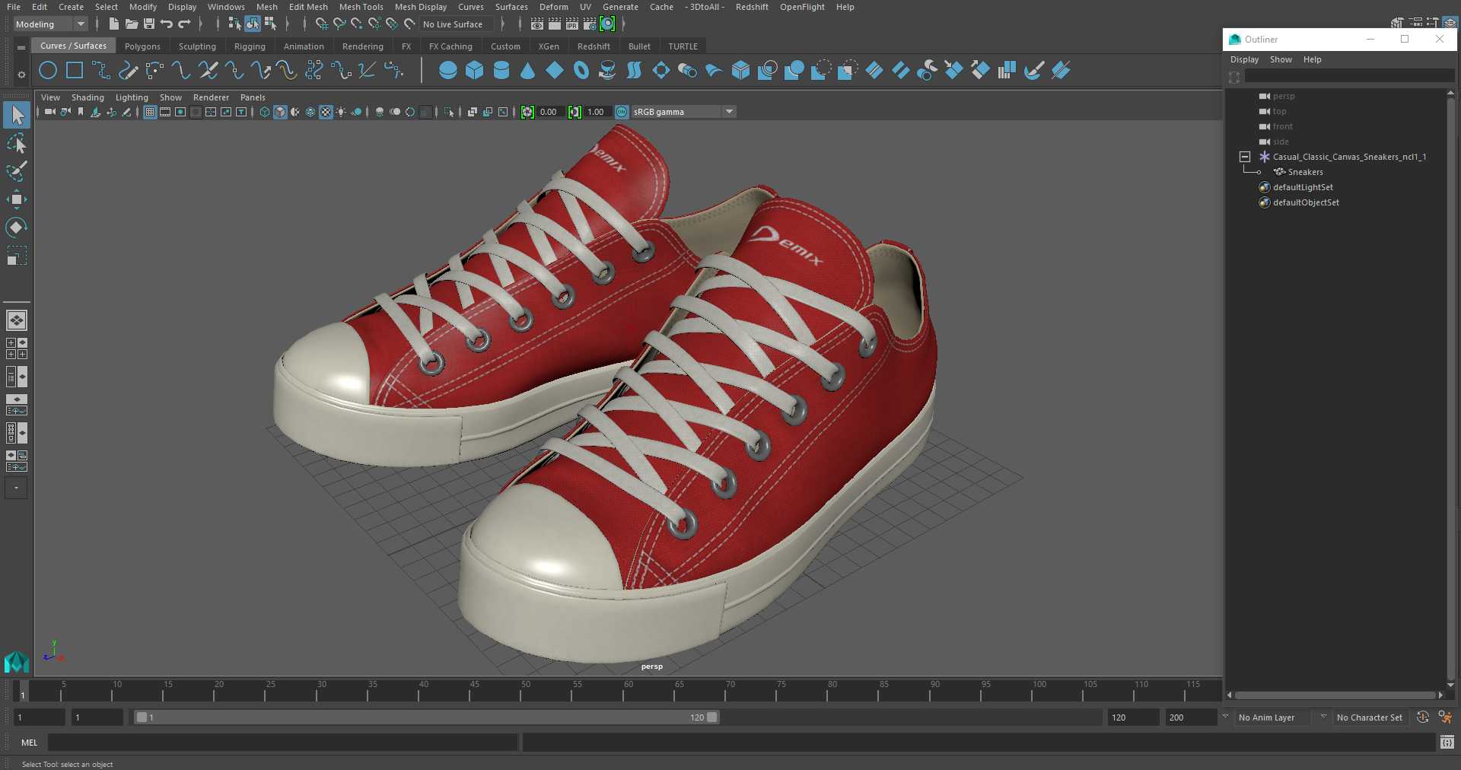The height and width of the screenshot is (770, 1461).
Task: Open the Deform menu
Action: click(x=553, y=7)
